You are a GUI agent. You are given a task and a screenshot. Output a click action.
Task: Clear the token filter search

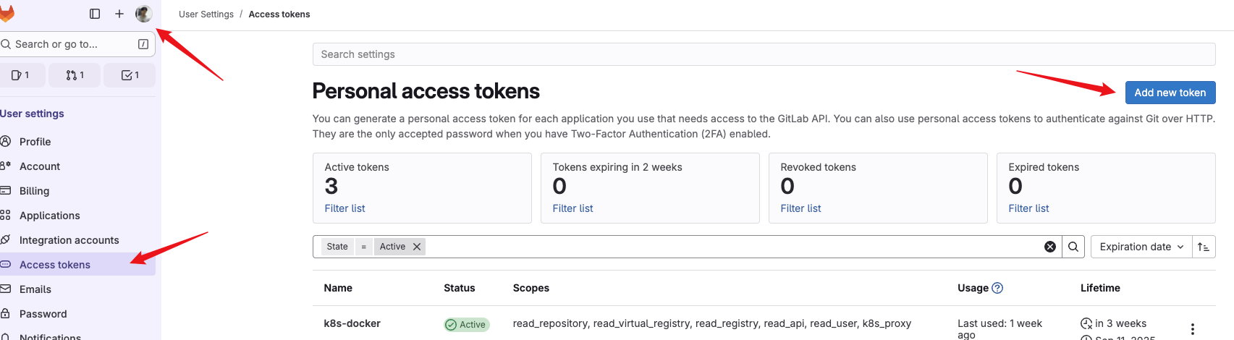point(1049,247)
